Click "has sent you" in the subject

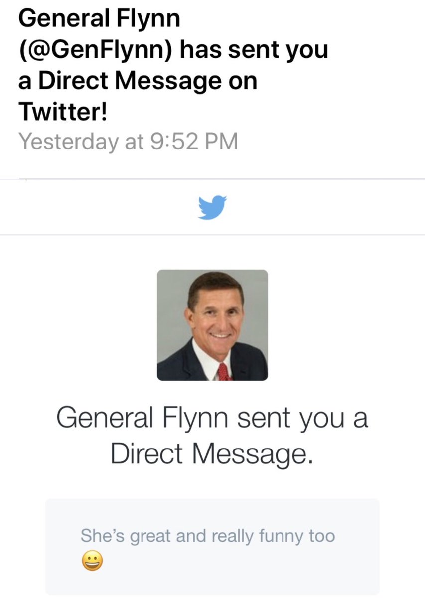point(254,50)
